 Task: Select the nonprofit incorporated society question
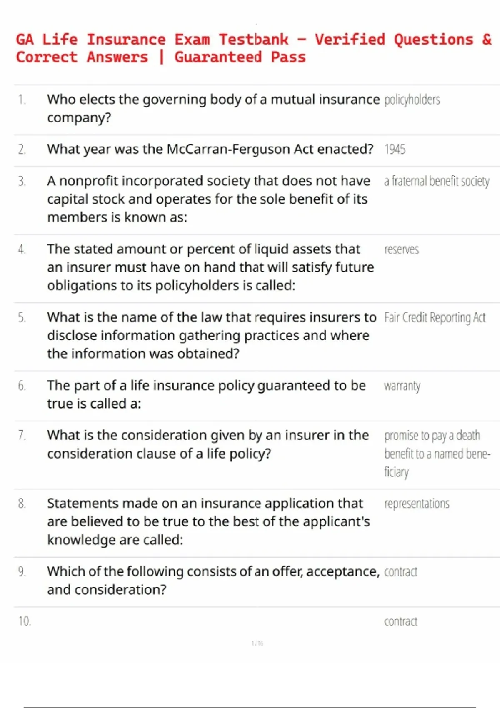point(208,199)
